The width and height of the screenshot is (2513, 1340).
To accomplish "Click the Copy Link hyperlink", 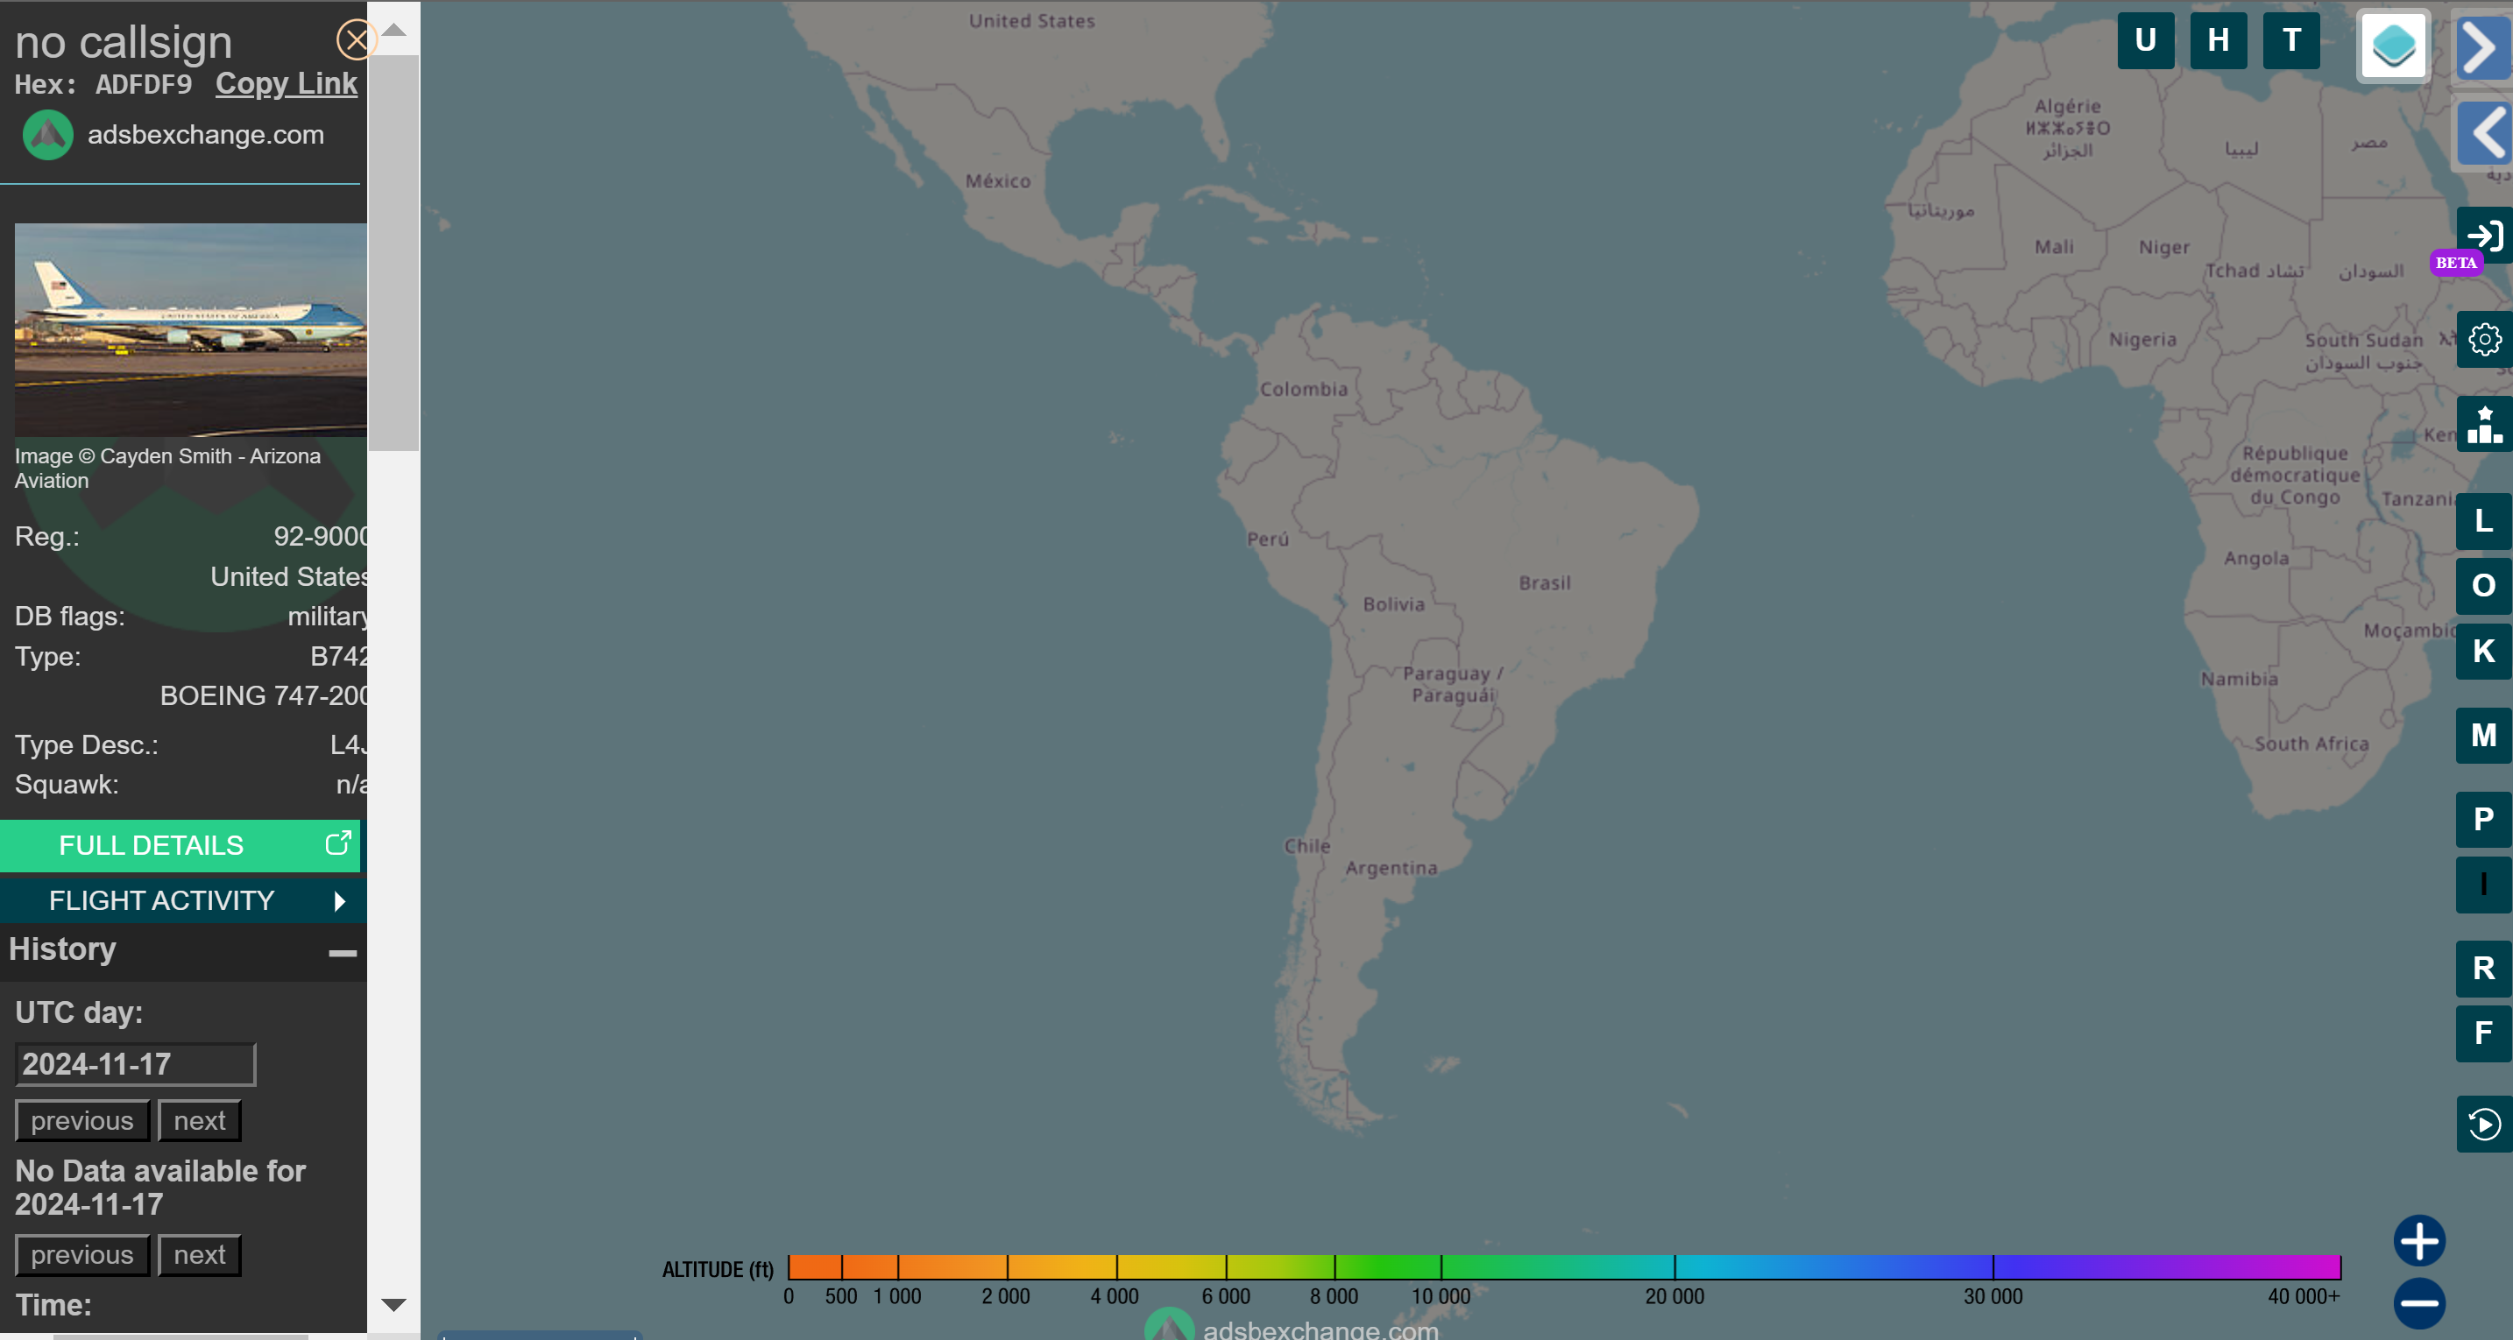I will (286, 84).
